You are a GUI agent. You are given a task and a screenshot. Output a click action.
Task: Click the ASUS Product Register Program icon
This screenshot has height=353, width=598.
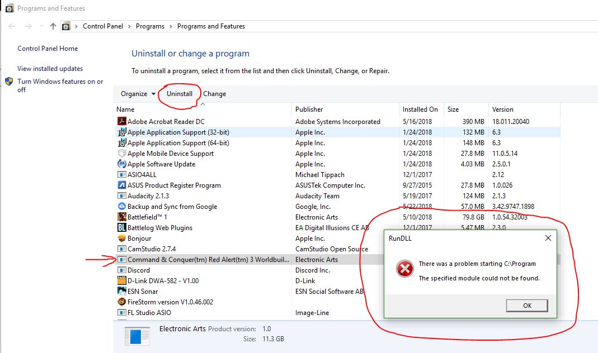121,185
